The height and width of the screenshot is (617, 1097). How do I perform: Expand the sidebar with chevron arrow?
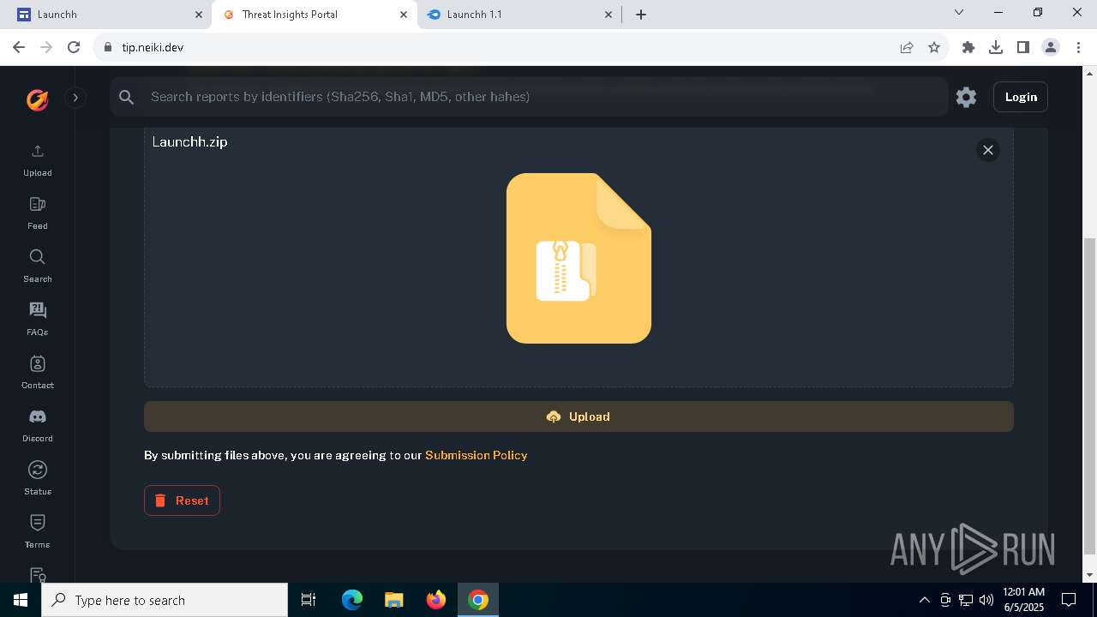point(75,98)
